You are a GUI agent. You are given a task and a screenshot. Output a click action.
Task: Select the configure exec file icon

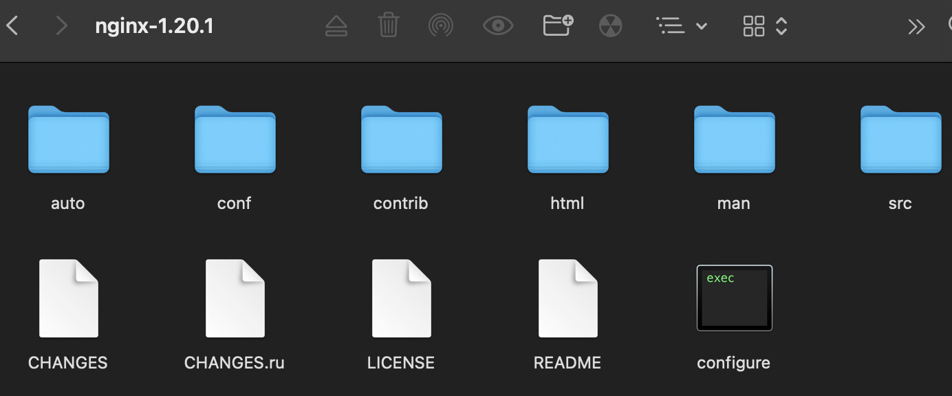[735, 298]
